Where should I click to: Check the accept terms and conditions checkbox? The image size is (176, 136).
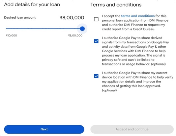coord(96,19)
